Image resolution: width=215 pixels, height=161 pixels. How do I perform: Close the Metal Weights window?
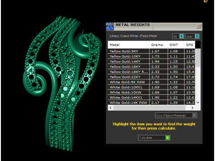(199, 26)
